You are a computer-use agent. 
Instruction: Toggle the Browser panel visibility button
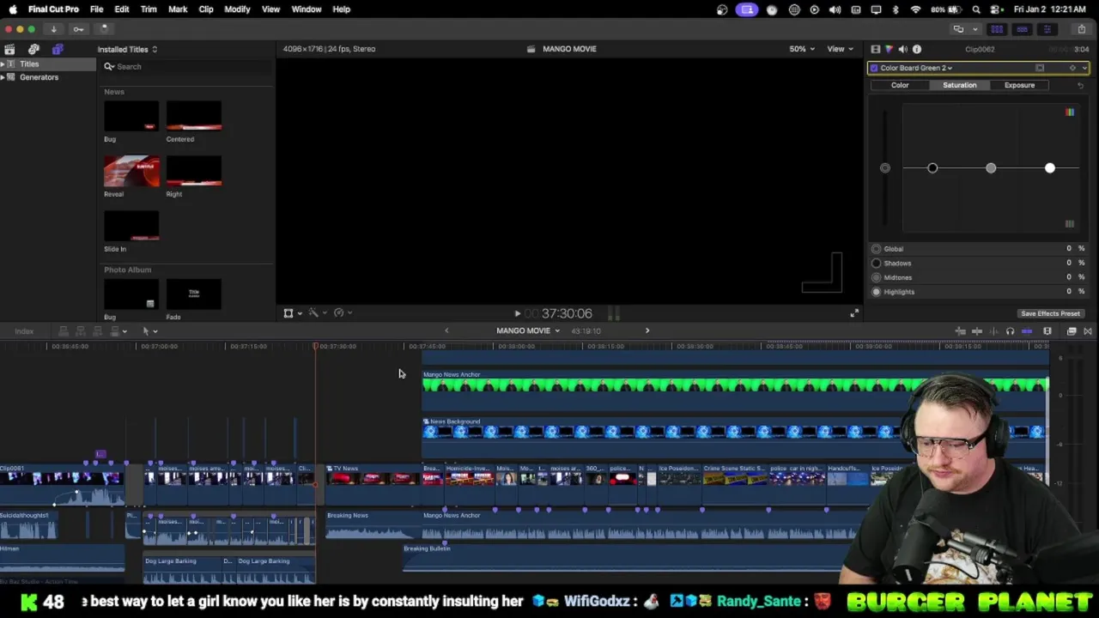pos(997,29)
